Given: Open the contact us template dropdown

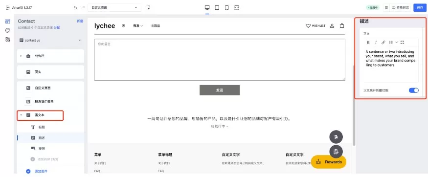Looking at the screenshot, I should 50,41.
